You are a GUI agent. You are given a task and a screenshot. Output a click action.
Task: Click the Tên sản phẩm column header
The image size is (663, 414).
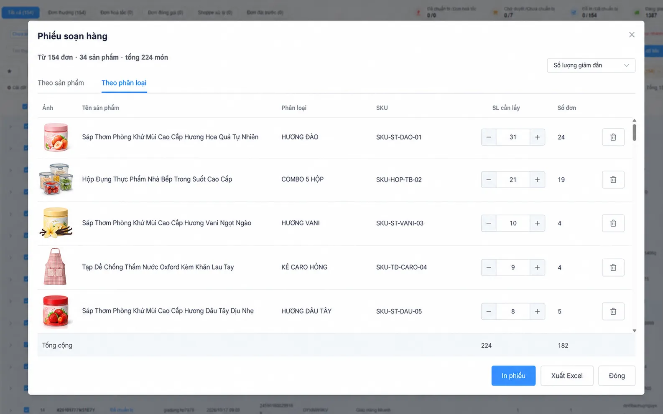pyautogui.click(x=100, y=108)
